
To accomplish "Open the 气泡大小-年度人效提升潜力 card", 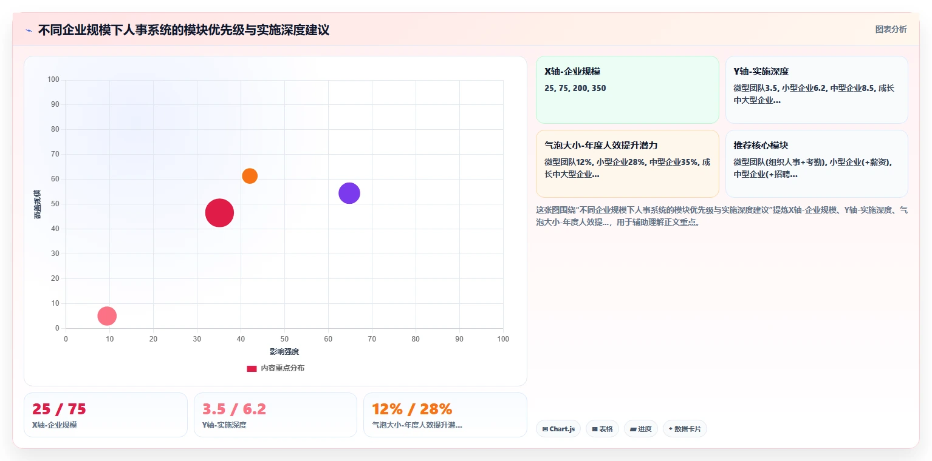I will (x=627, y=164).
